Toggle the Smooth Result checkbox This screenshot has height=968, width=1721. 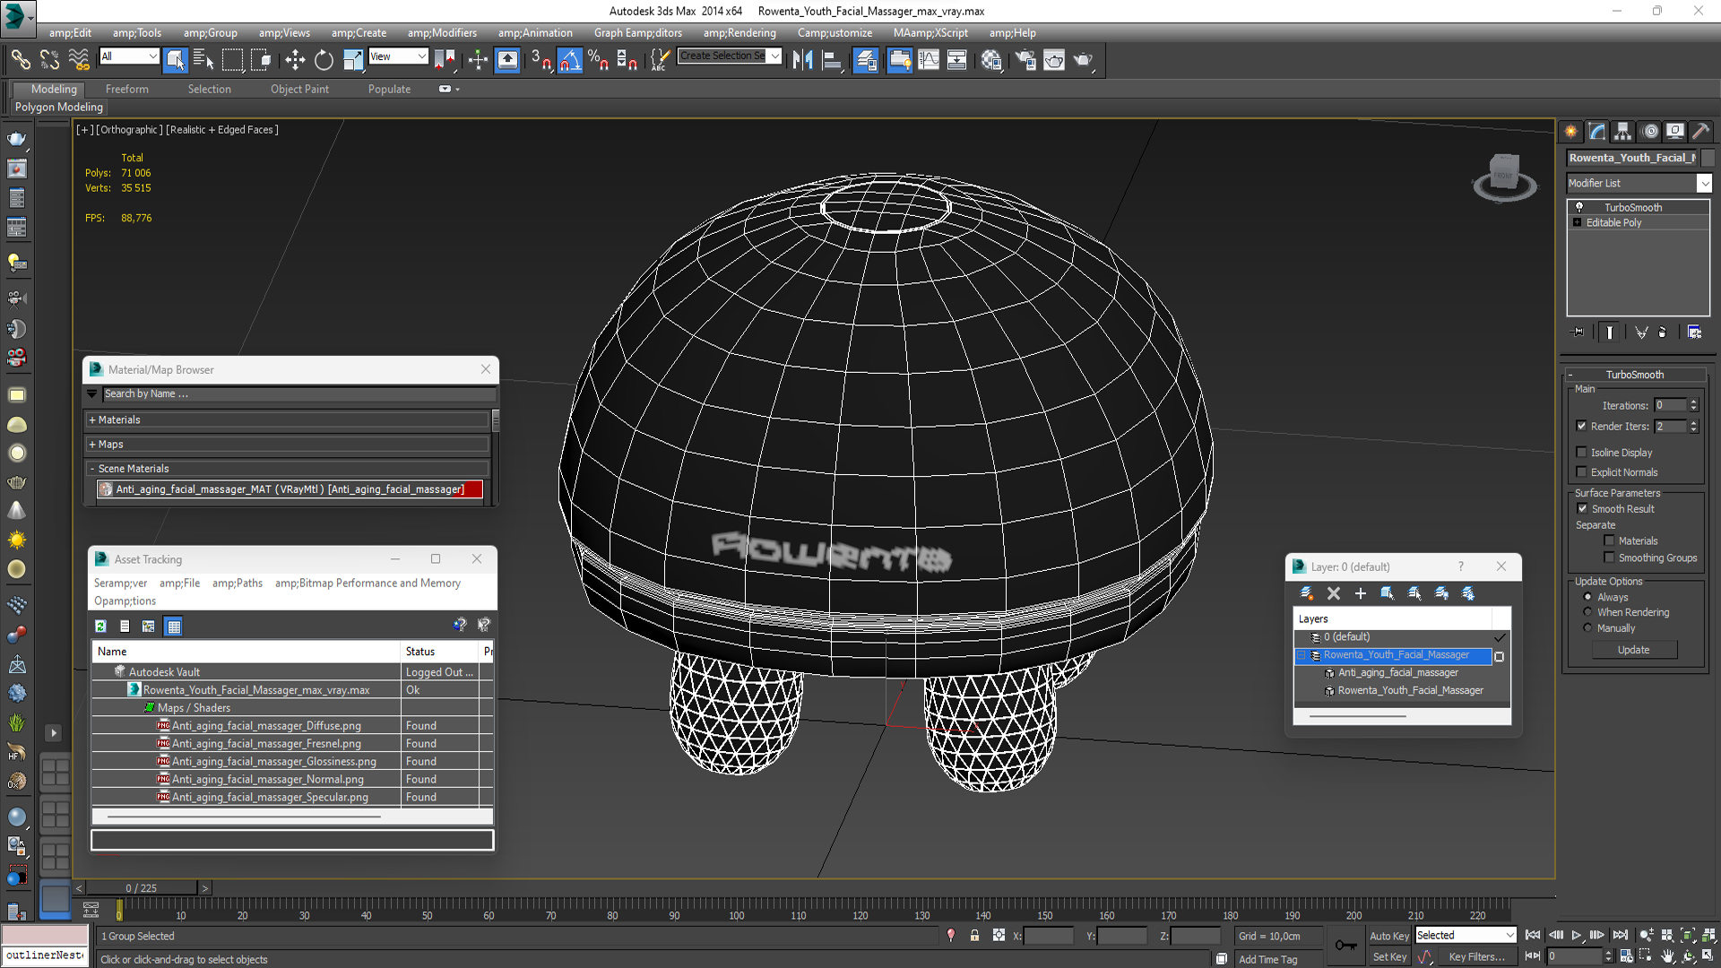[x=1583, y=509]
